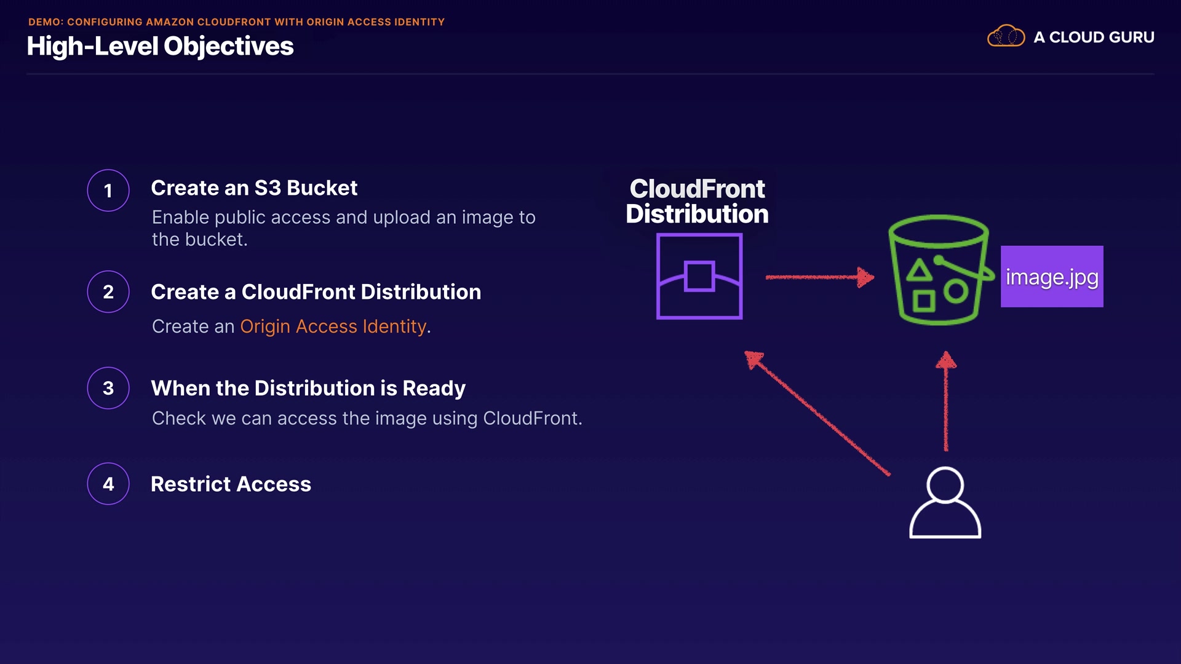Click the numbered circle 2

(108, 292)
